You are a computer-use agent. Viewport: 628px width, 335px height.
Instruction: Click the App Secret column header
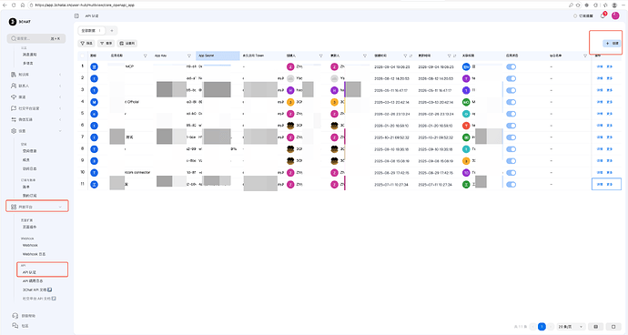218,56
